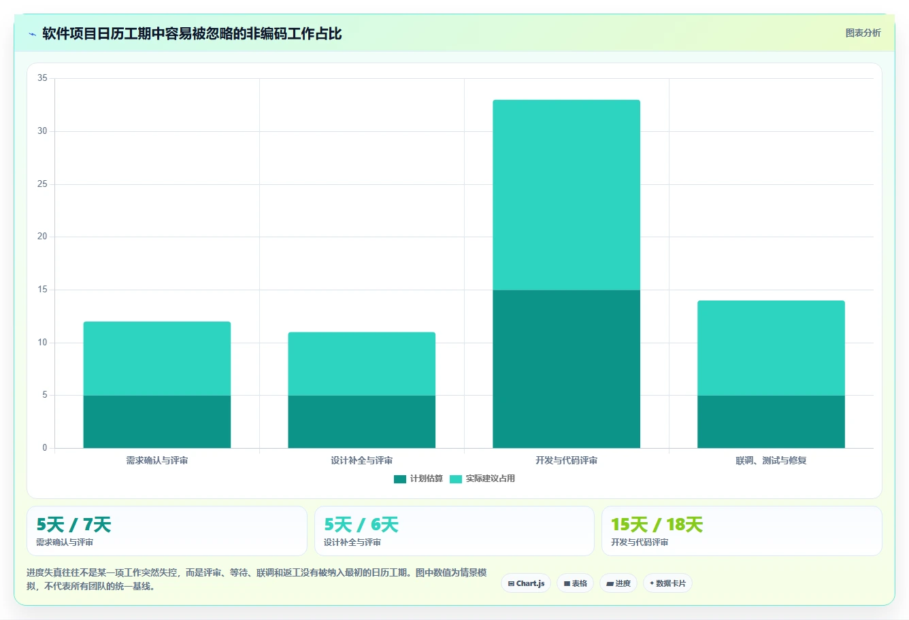
Task: Click the dark 计划估算 bar for 需求确认与评审
Action: (x=157, y=421)
